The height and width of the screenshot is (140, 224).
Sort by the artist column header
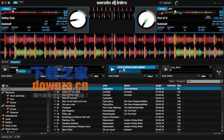[x=105, y=85]
